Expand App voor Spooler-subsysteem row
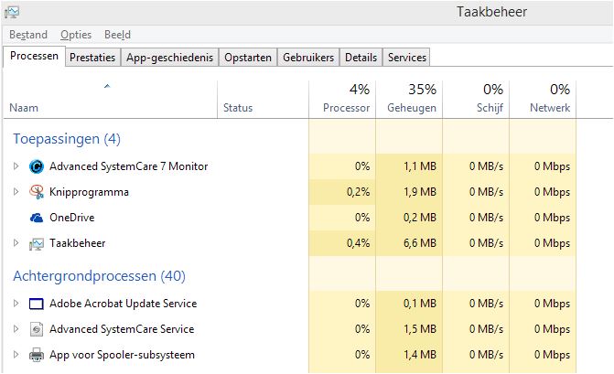Viewport: 614px width, 374px height. tap(16, 355)
